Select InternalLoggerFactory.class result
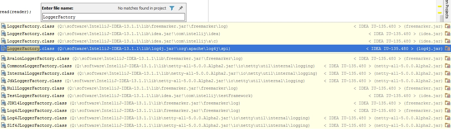 225,73
